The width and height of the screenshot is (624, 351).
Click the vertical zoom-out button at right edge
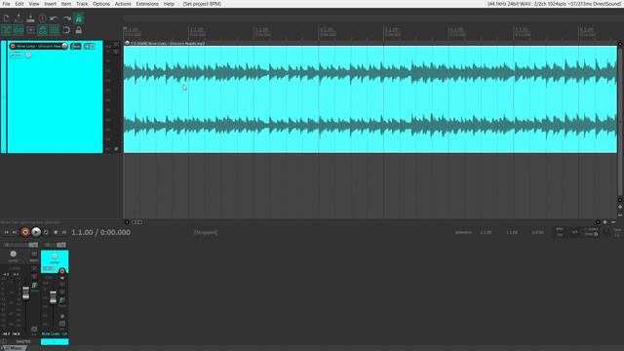pyautogui.click(x=620, y=214)
